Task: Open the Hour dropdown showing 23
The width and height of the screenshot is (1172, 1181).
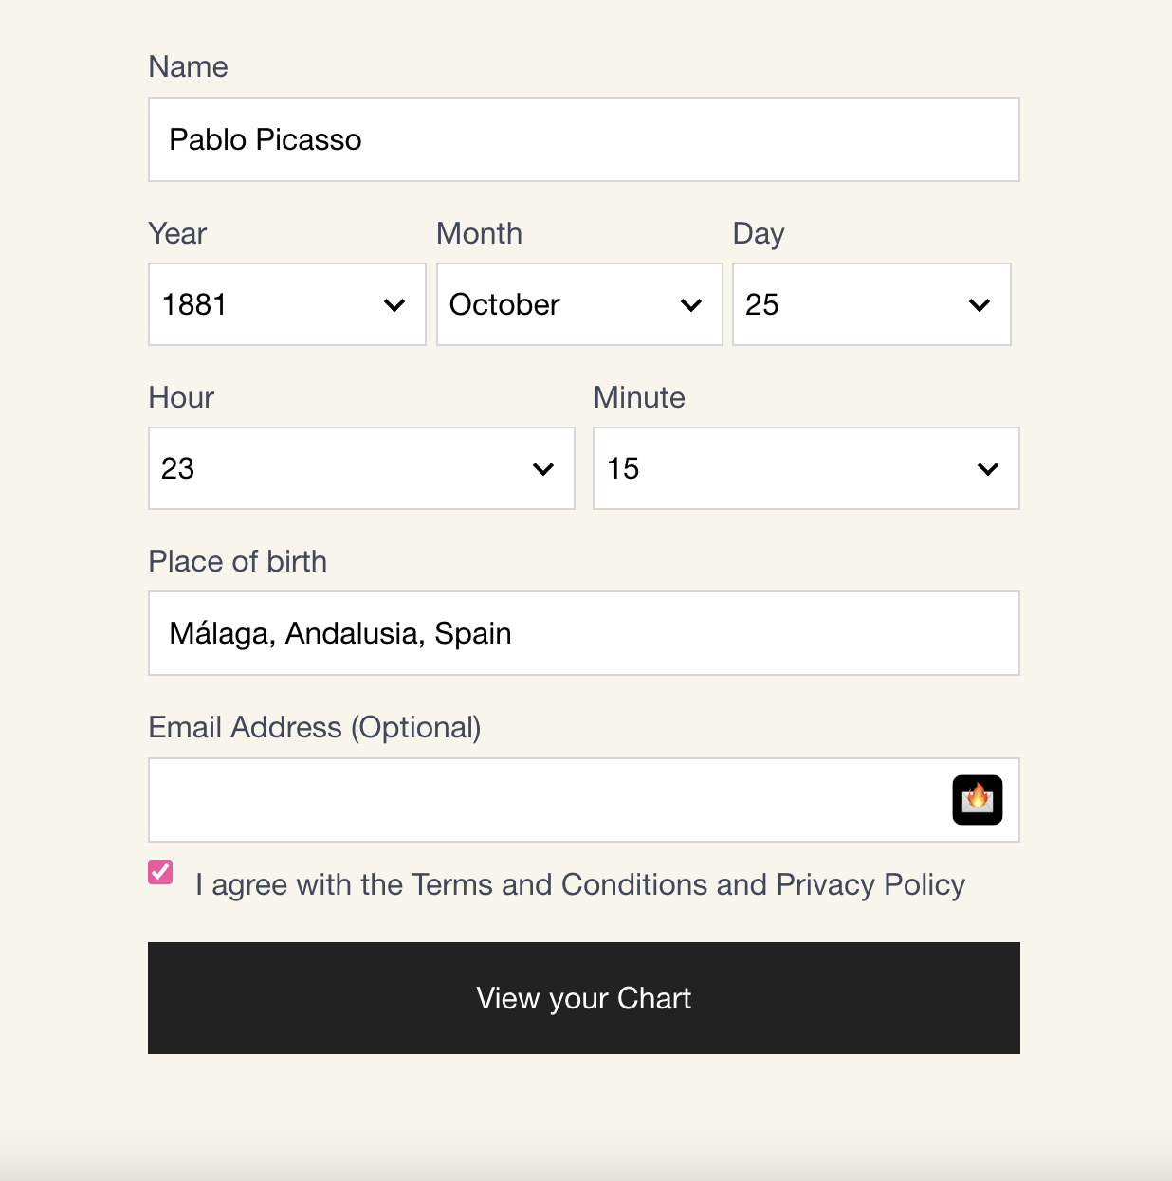Action: 341,468
